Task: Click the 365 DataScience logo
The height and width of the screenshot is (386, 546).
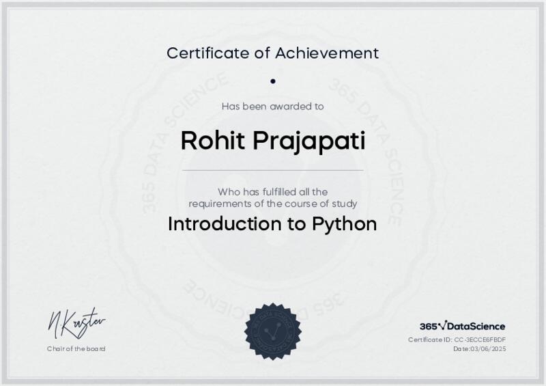Action: click(462, 327)
